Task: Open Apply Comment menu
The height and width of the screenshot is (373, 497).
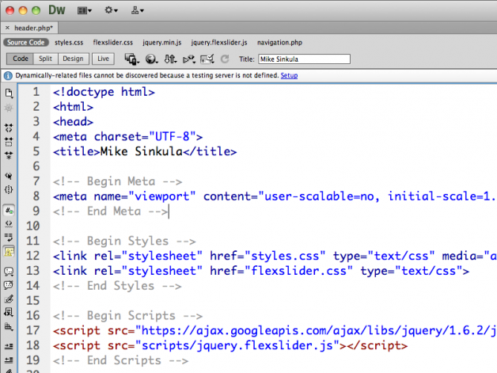Action: click(9, 272)
